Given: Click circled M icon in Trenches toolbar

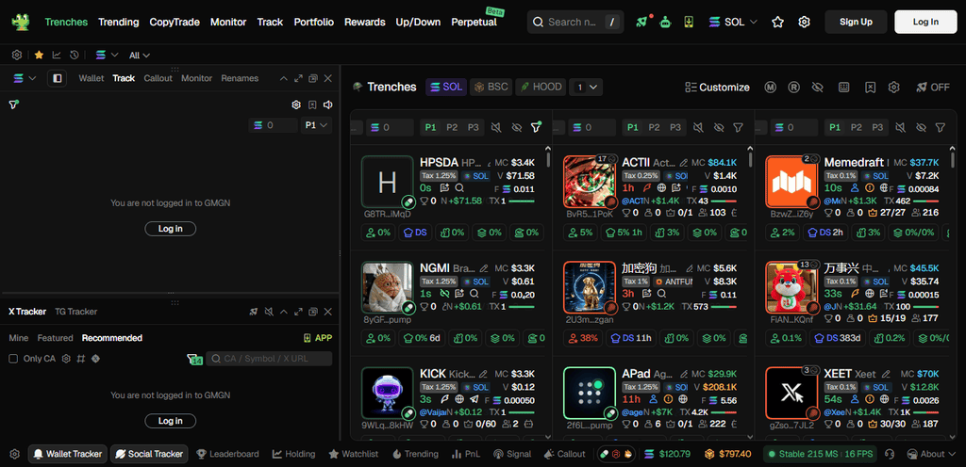Looking at the screenshot, I should 771,88.
